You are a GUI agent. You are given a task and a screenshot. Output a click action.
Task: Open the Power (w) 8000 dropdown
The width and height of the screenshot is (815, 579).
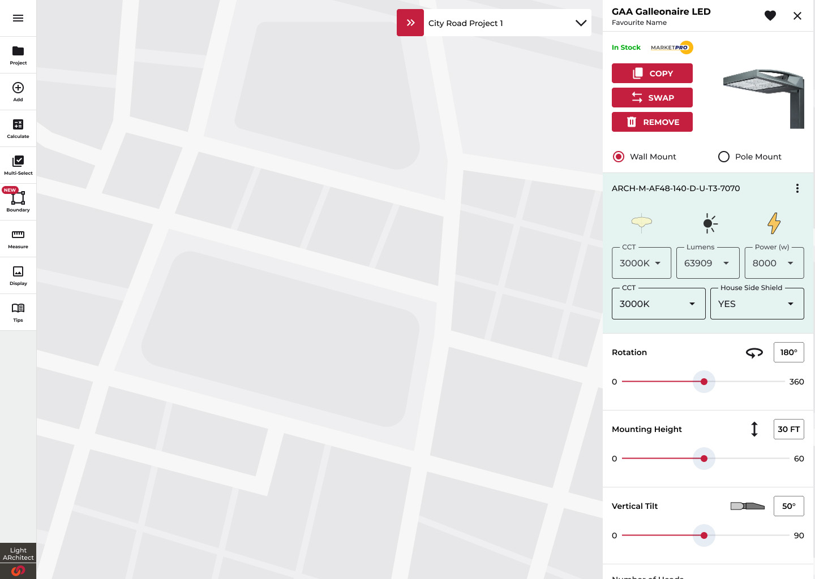(774, 263)
